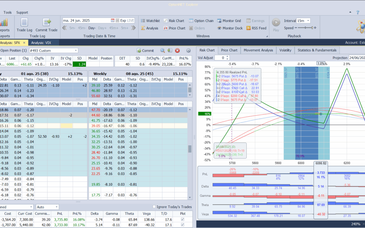Open the gear settings for position panel
The image size is (365, 228).
point(189,50)
